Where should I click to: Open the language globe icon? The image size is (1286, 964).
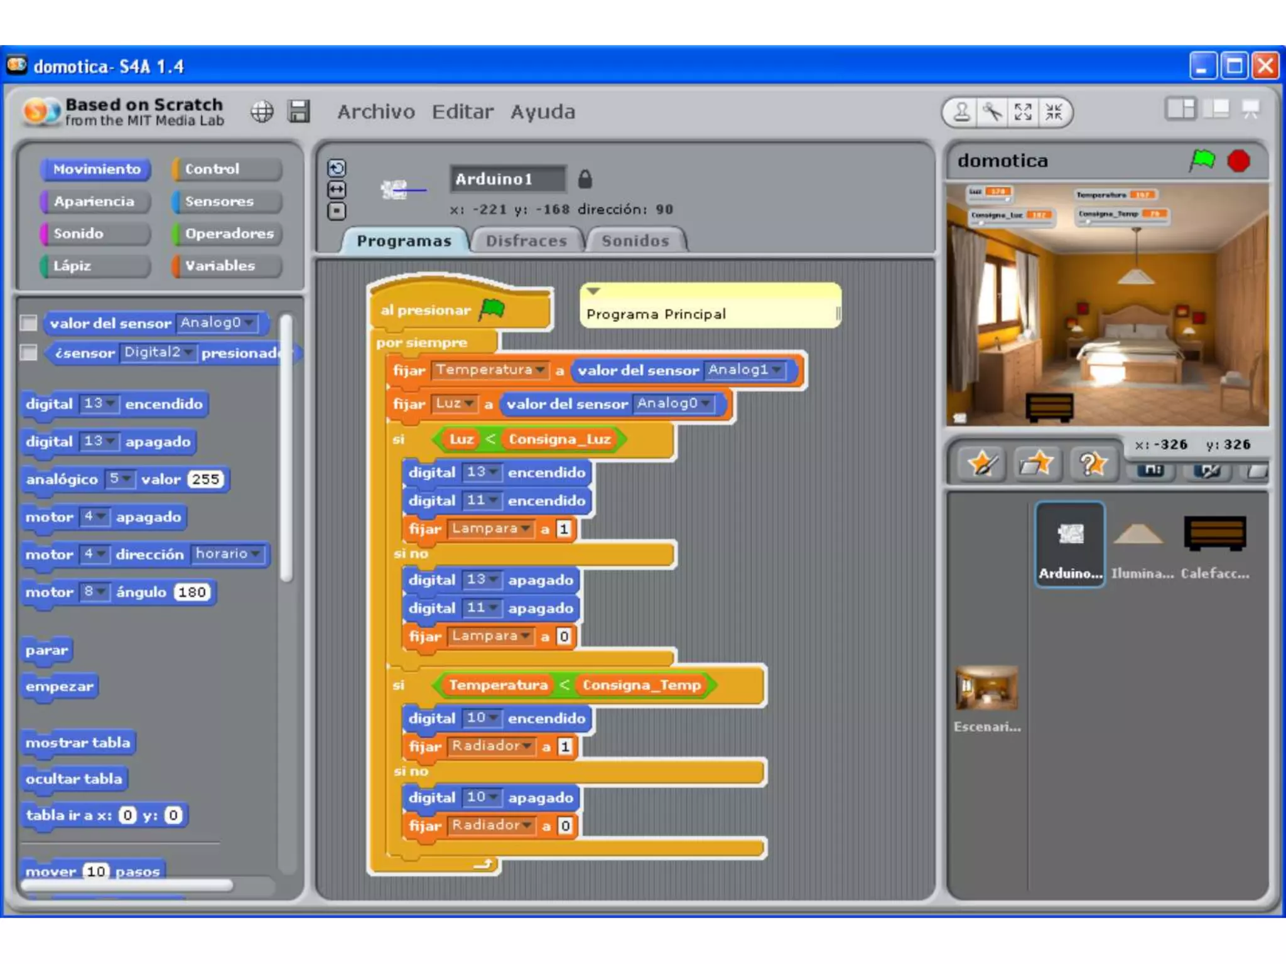click(262, 112)
